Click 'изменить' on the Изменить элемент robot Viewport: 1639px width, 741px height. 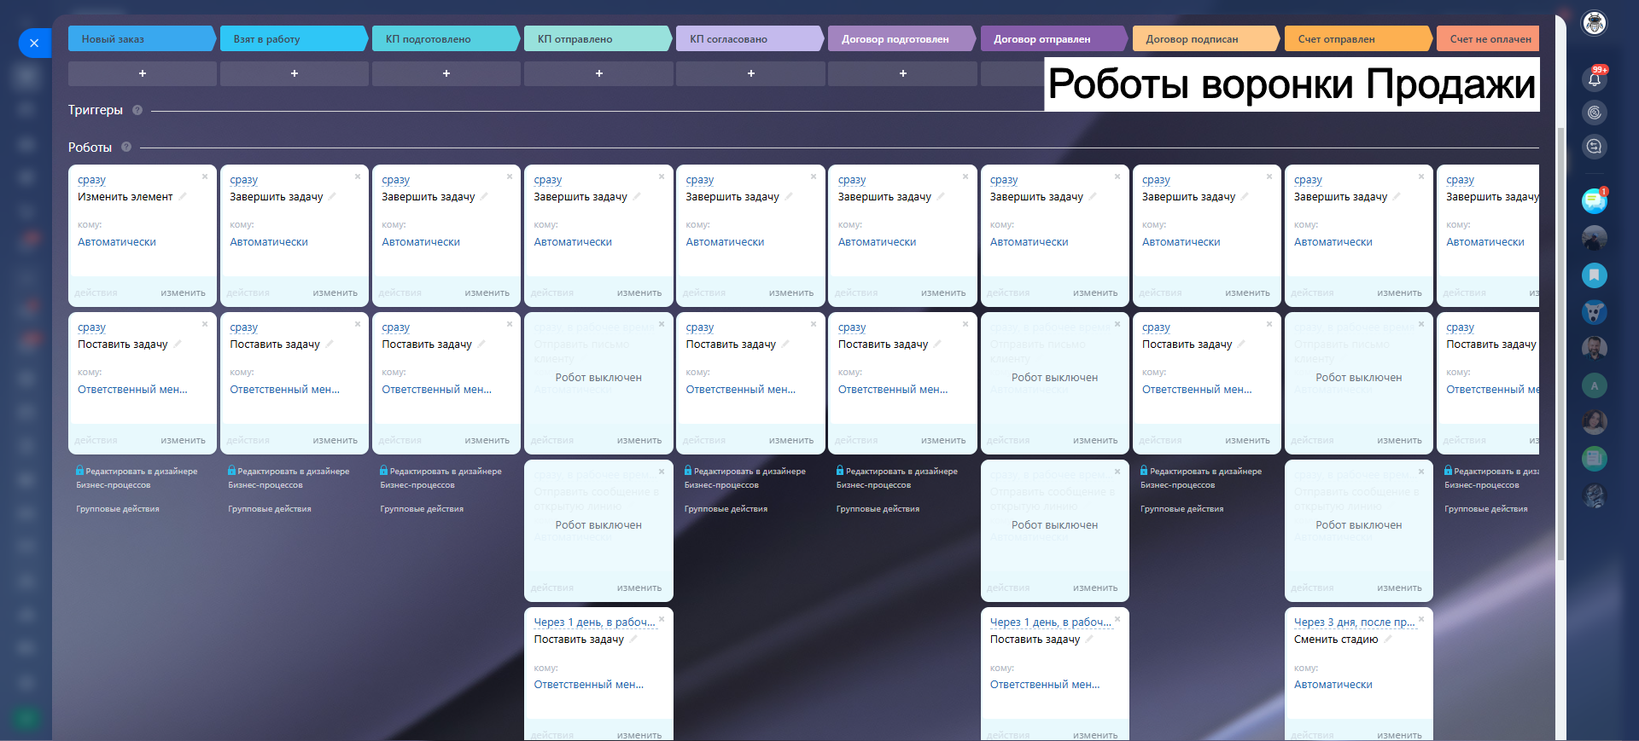click(183, 292)
